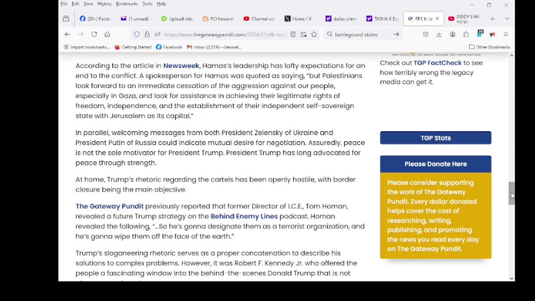Click the URL address field
535x301 pixels.
coord(224,34)
